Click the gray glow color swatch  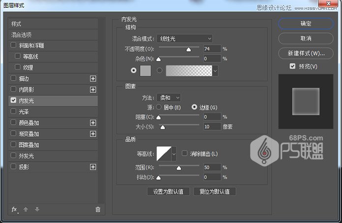pos(145,71)
